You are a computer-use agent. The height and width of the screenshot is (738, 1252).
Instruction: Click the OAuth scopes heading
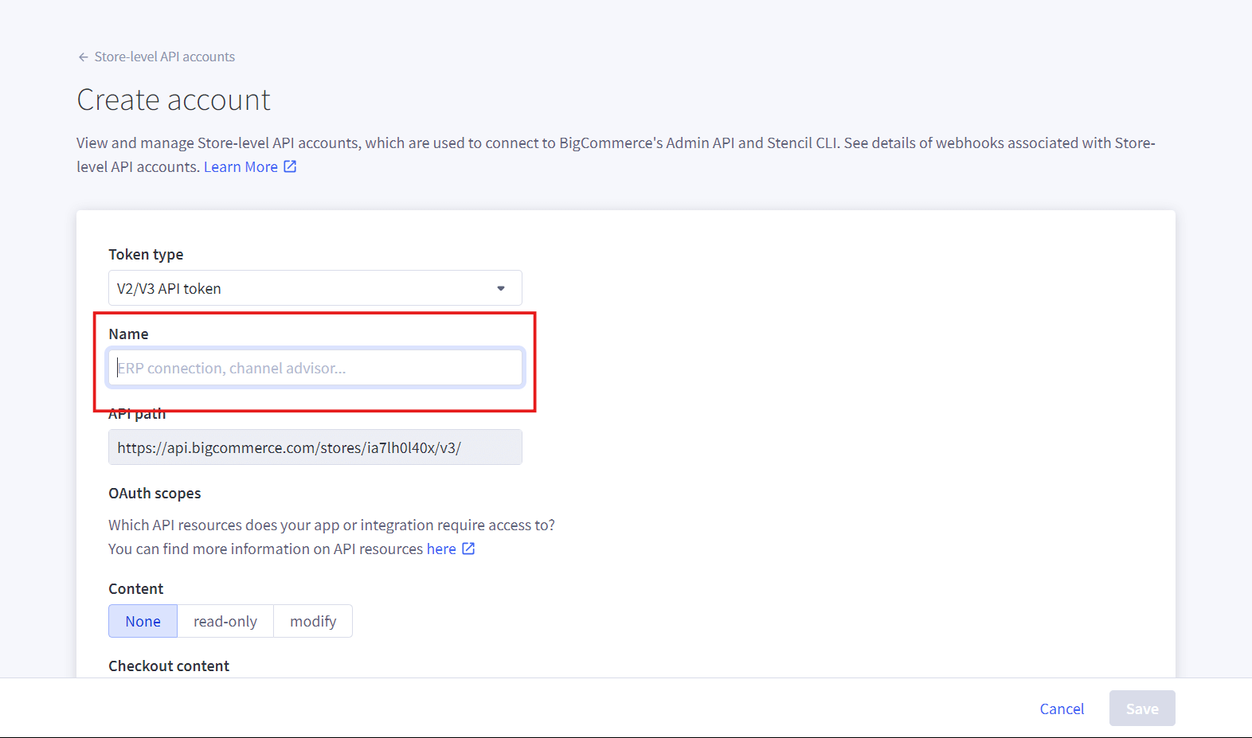click(155, 494)
